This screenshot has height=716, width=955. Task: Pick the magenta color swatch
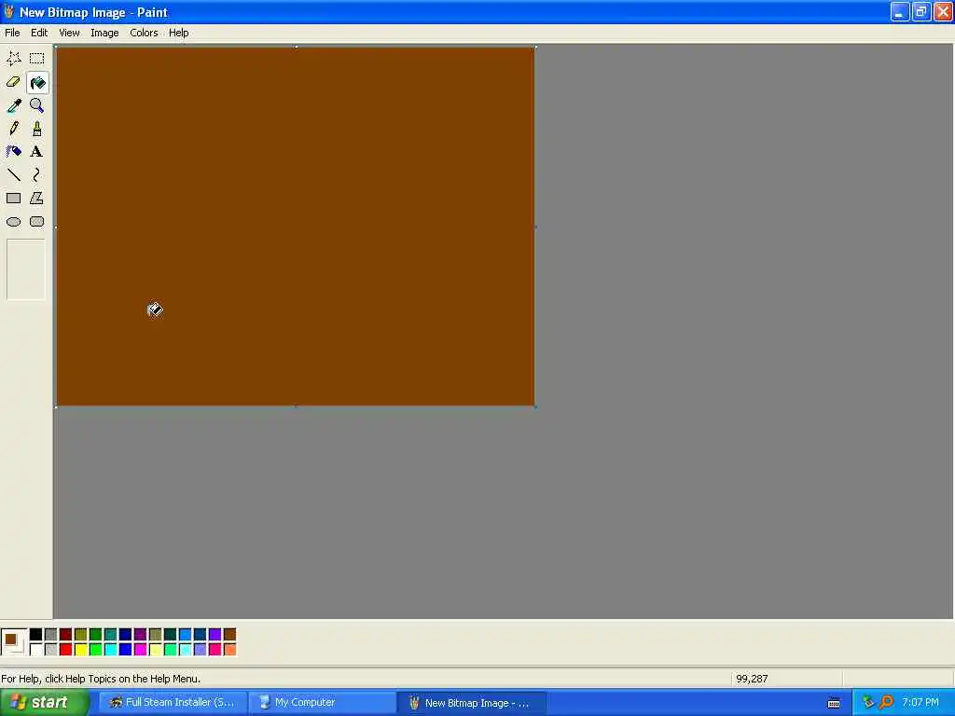click(x=140, y=650)
